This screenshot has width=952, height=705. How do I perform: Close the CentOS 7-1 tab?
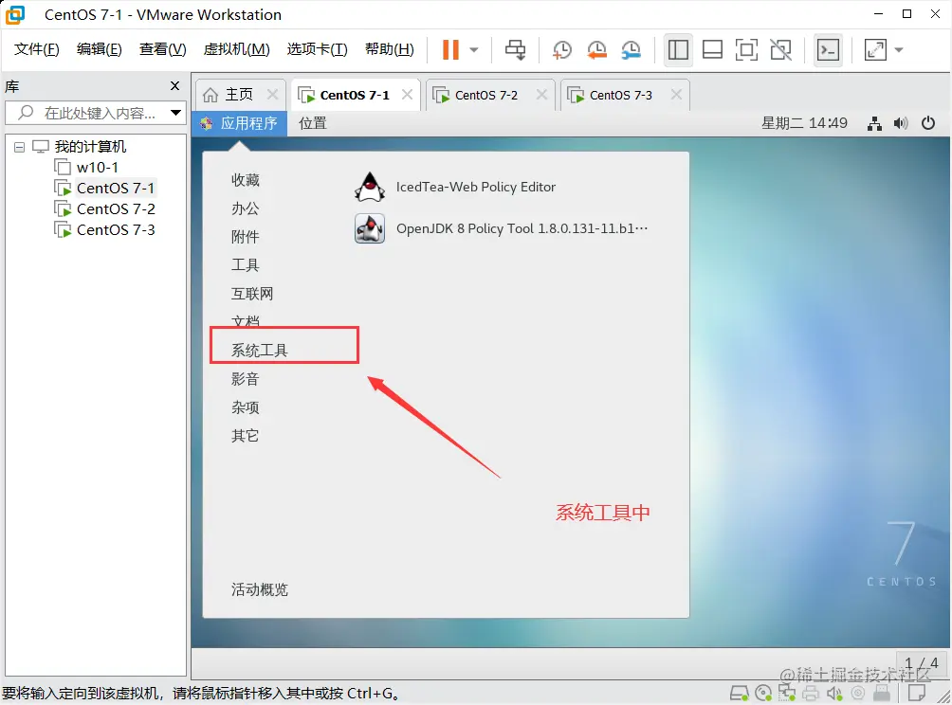coord(408,95)
